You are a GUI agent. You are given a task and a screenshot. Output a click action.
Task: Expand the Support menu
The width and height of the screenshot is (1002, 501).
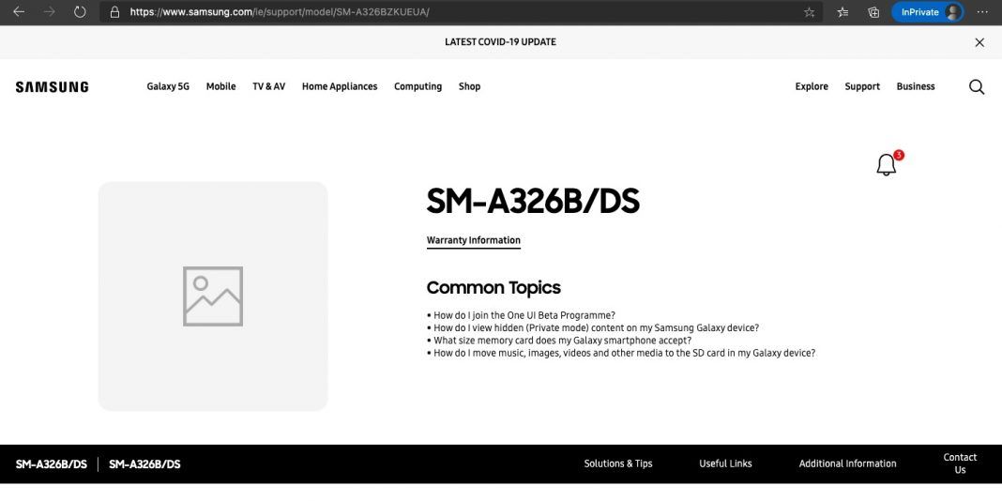[861, 86]
